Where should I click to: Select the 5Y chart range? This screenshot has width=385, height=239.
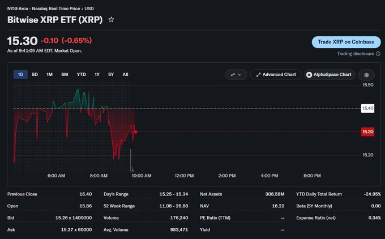(x=111, y=75)
